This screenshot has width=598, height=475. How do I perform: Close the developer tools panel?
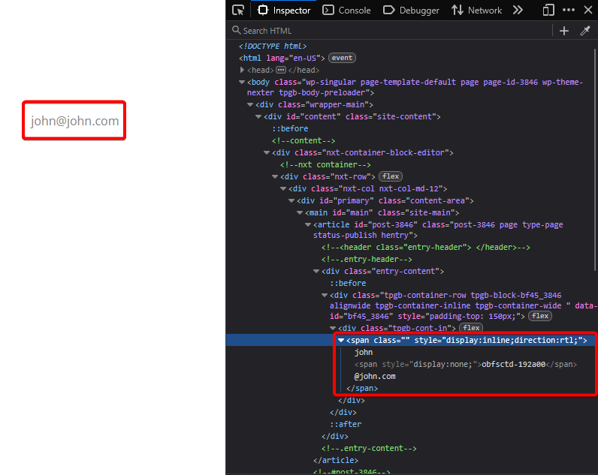pos(588,10)
